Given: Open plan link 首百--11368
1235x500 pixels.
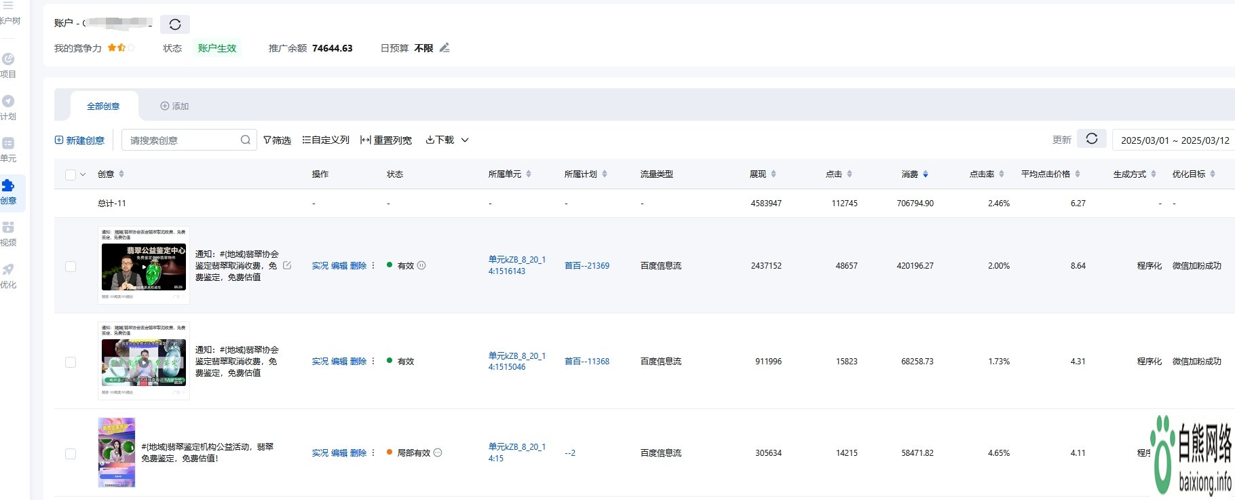Looking at the screenshot, I should coord(587,361).
